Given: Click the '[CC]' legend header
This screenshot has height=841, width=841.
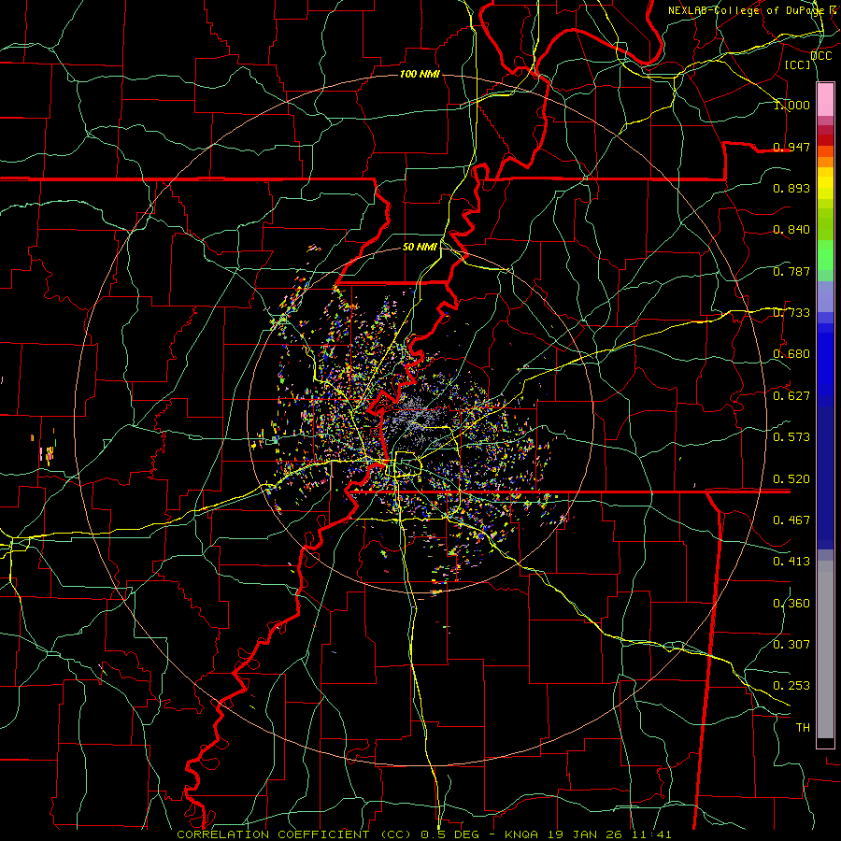Looking at the screenshot, I should pos(797,64).
